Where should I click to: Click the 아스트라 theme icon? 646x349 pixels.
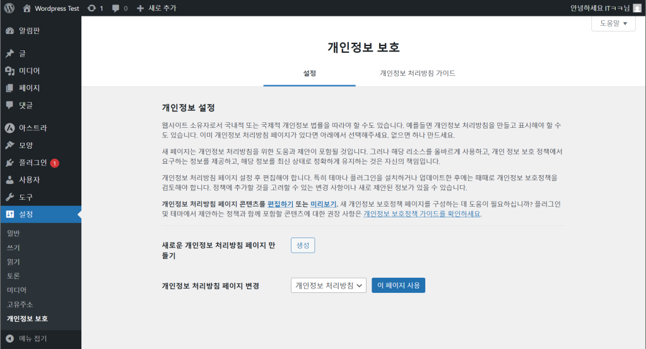pyautogui.click(x=9, y=128)
